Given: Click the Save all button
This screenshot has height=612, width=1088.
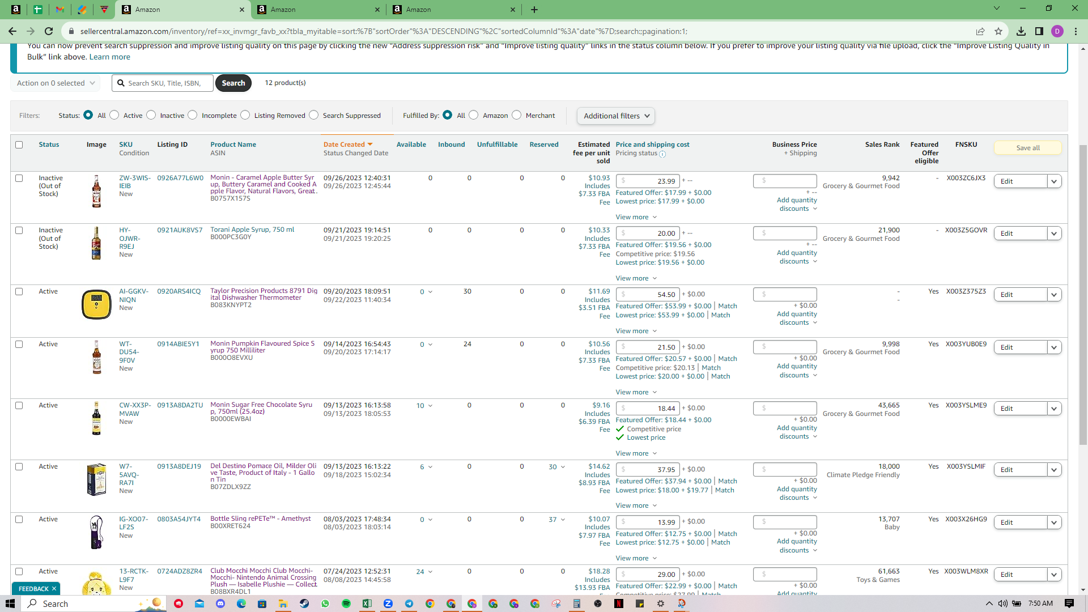Looking at the screenshot, I should 1027,148.
